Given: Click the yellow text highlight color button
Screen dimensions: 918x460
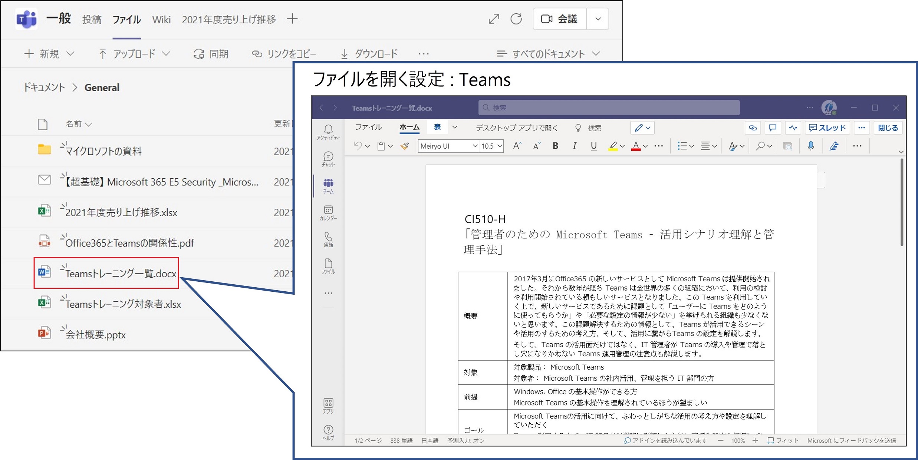Looking at the screenshot, I should (613, 146).
